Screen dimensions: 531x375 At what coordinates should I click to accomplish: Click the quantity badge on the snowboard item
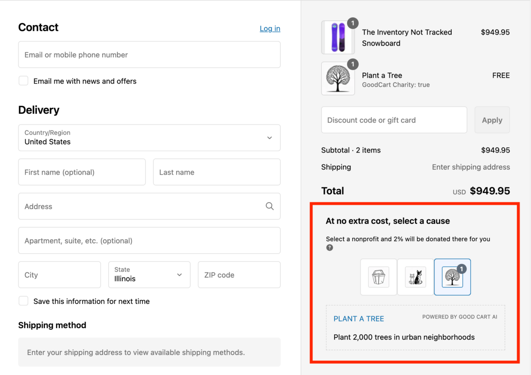point(353,23)
